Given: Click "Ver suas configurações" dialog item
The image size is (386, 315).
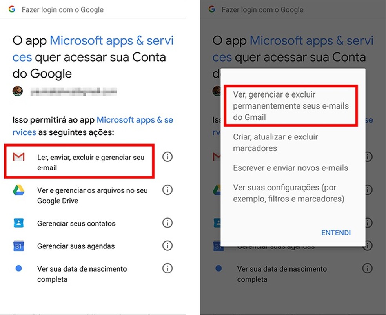Looking at the screenshot, I should tap(288, 193).
